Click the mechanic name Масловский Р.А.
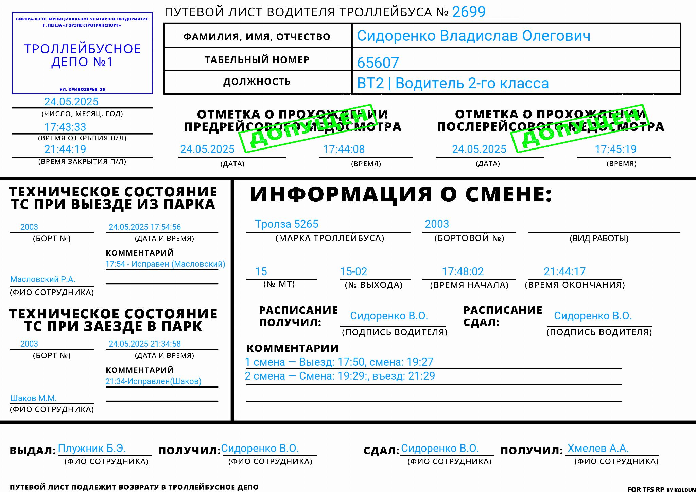Image resolution: width=696 pixels, height=492 pixels. [x=42, y=280]
